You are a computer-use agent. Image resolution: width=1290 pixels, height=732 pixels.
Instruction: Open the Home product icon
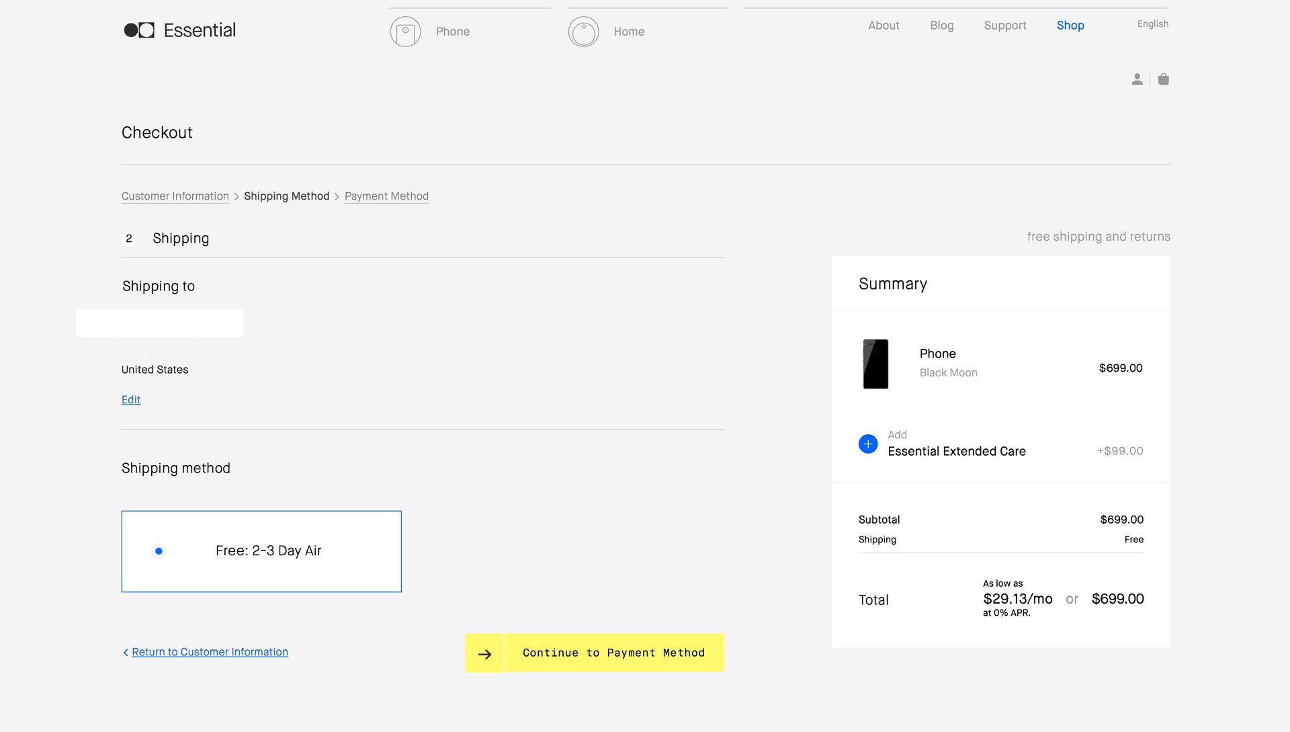tap(583, 32)
